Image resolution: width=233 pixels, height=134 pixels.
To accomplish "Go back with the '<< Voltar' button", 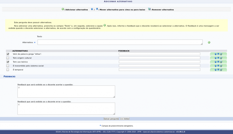I will 125,119.
